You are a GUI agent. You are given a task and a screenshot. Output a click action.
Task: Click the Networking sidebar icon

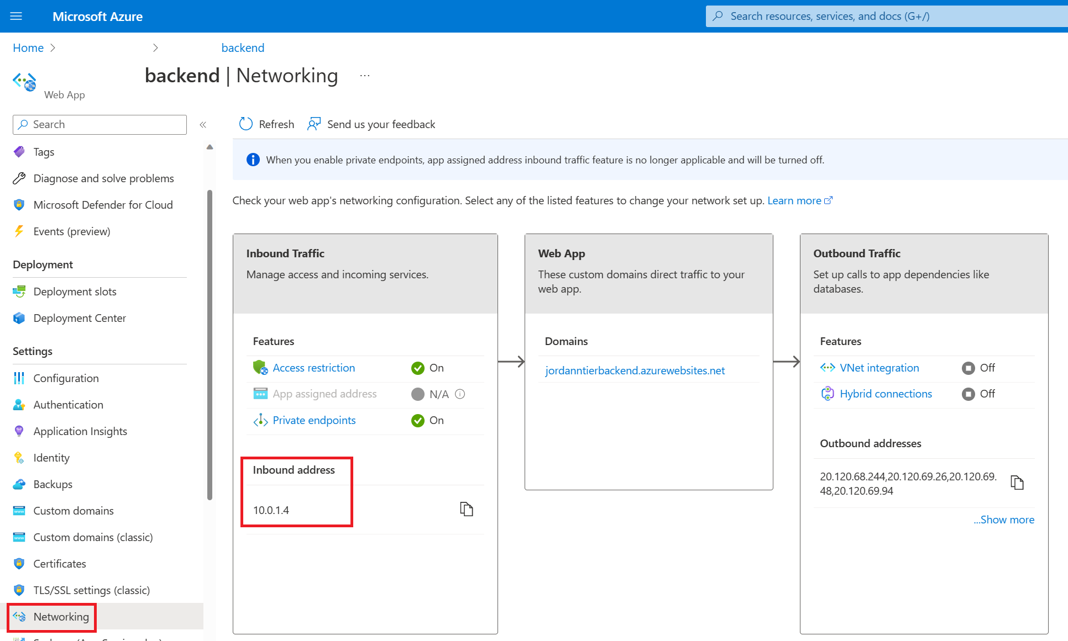click(x=20, y=616)
